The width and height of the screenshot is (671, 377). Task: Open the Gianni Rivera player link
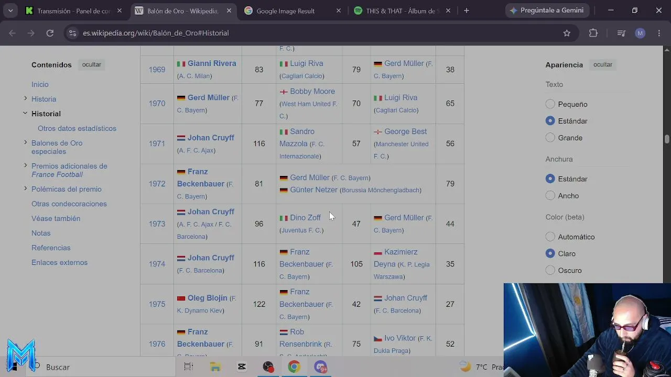[x=212, y=63]
